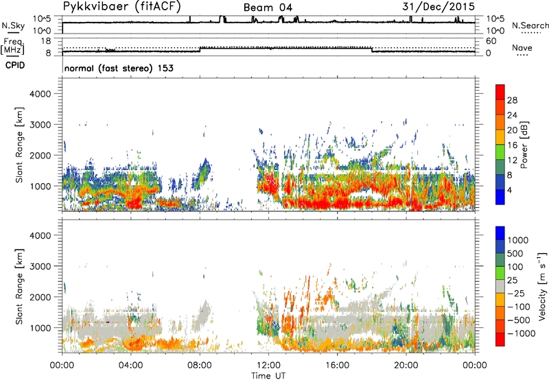Click the left N.Sky axis value 10^5
Screen dimensions: 549x380
[42, 19]
